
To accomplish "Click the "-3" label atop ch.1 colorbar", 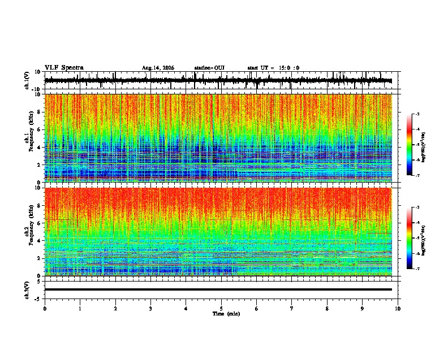I will tap(417, 114).
